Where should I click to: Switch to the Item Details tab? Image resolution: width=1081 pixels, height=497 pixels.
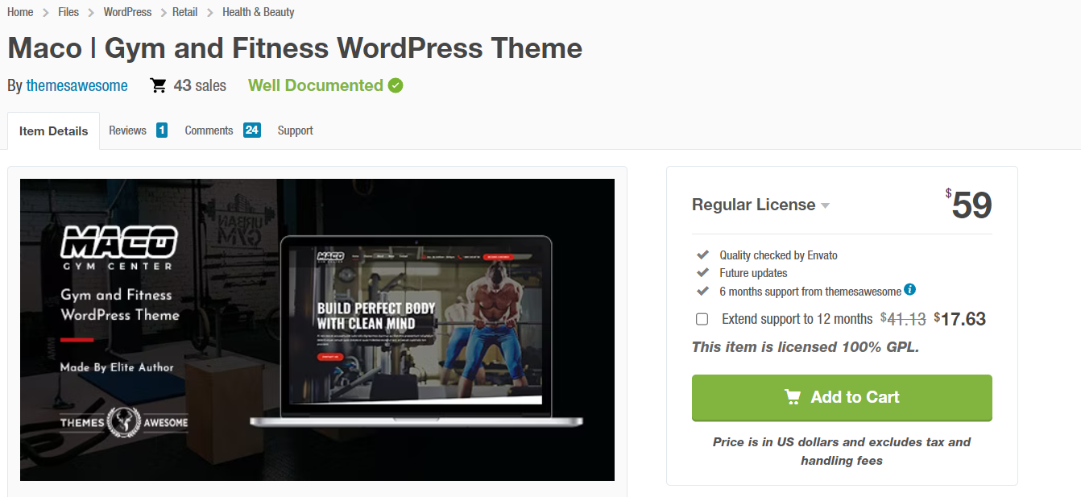pyautogui.click(x=54, y=130)
